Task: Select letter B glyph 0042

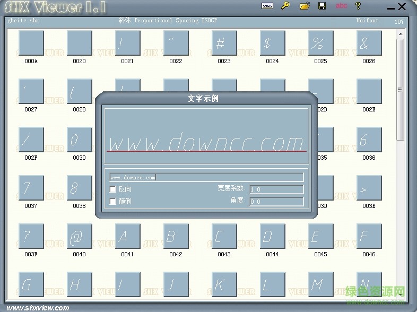Action: (176, 236)
